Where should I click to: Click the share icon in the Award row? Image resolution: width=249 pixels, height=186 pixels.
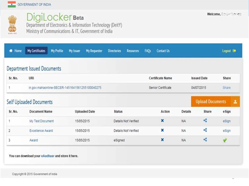pyautogui.click(x=205, y=140)
